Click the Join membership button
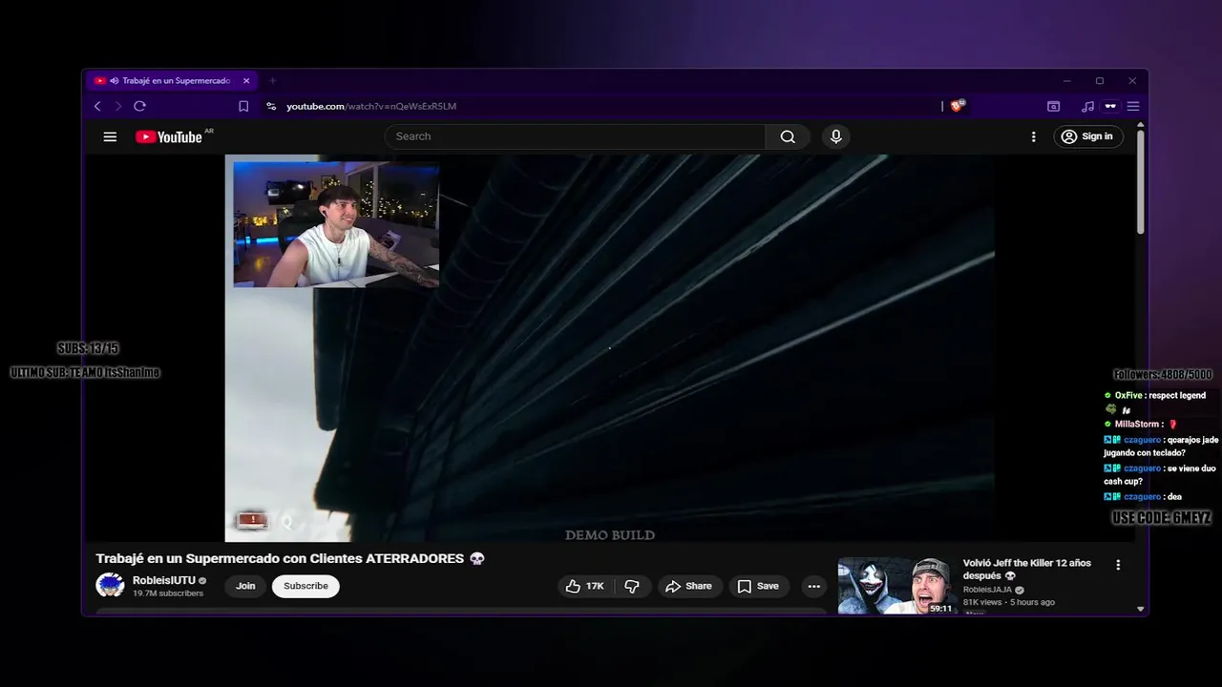1222x687 pixels. [x=245, y=586]
